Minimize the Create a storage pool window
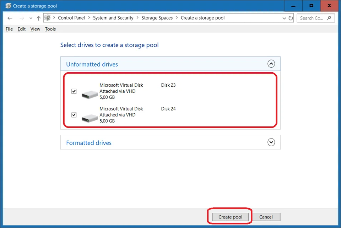The height and width of the screenshot is (228, 341). [x=293, y=6]
